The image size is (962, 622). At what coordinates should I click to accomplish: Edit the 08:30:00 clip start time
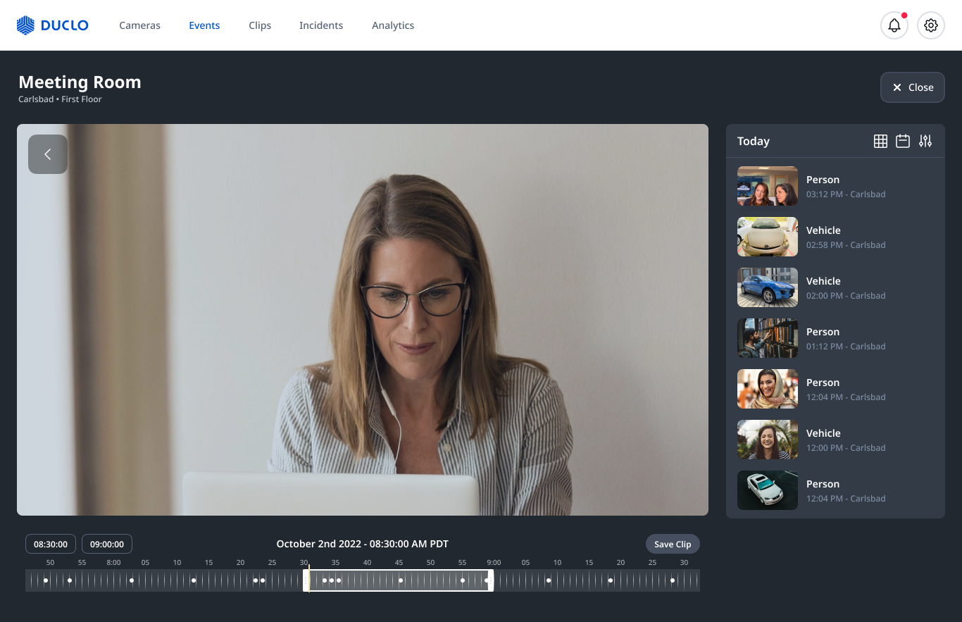(x=51, y=544)
